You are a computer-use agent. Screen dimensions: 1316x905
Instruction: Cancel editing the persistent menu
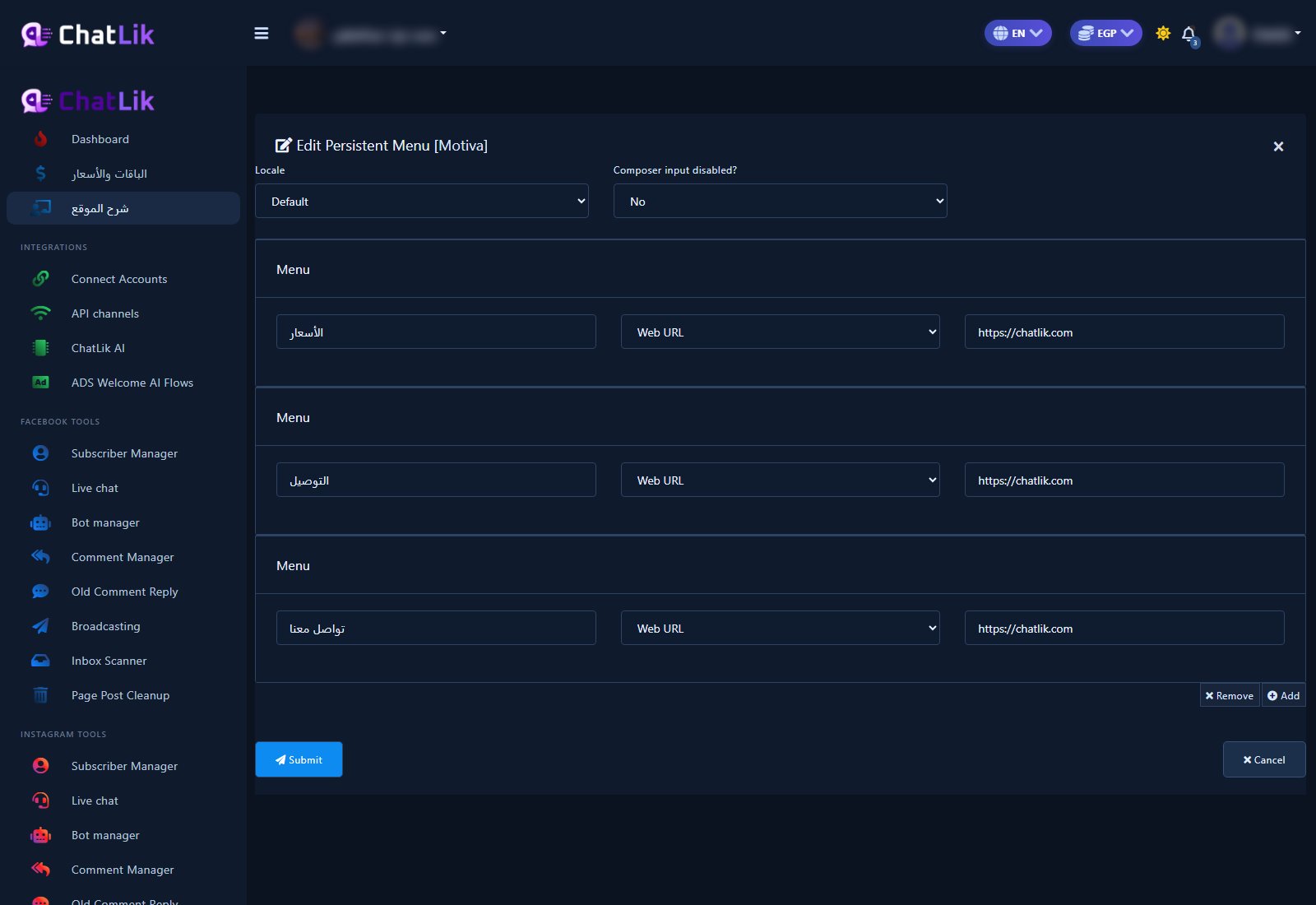1264,759
